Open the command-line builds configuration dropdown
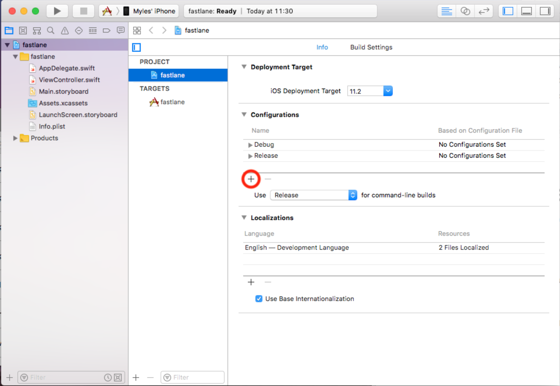The height and width of the screenshot is (386, 560). tap(353, 195)
